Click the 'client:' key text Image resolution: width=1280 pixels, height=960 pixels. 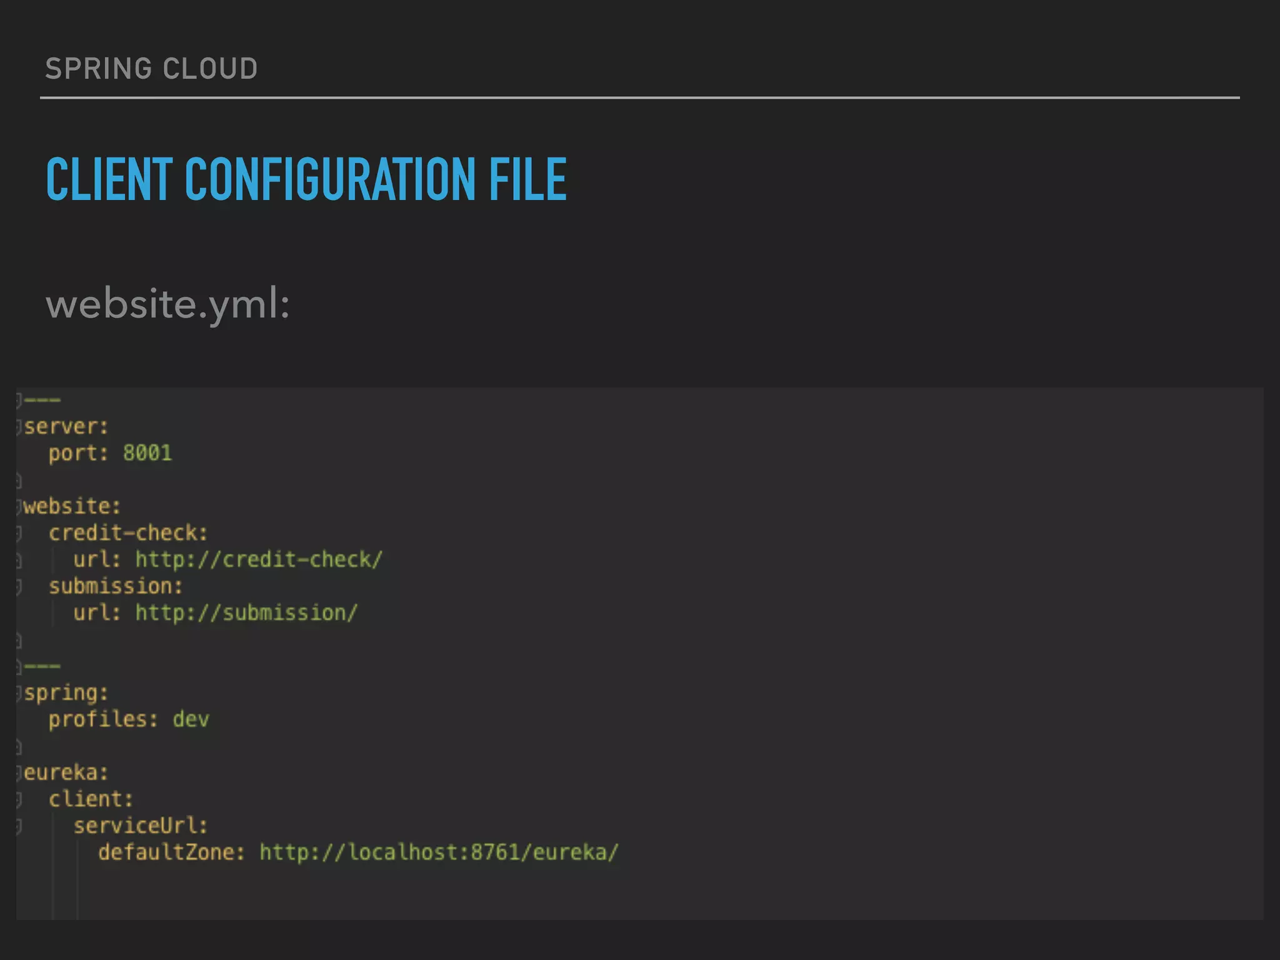pyautogui.click(x=91, y=799)
